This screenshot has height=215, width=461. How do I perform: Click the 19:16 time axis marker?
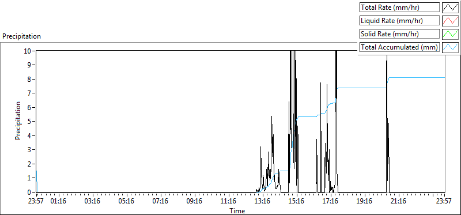click(364, 202)
